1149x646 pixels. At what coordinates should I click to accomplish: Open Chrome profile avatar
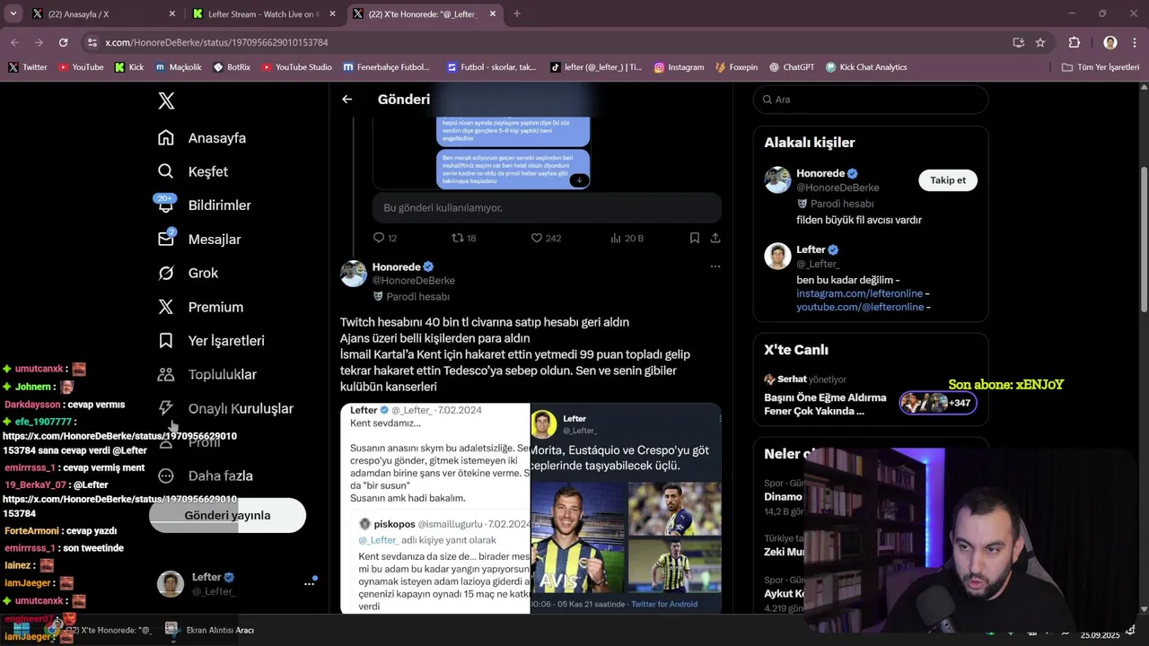click(x=1110, y=42)
